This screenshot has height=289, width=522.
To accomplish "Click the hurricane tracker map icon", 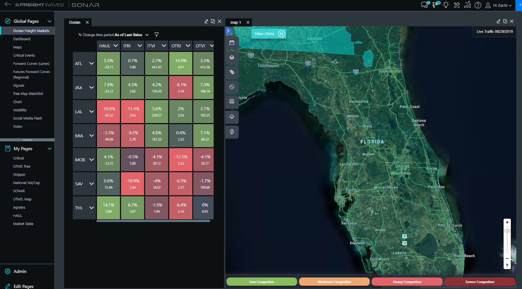I will [x=232, y=132].
